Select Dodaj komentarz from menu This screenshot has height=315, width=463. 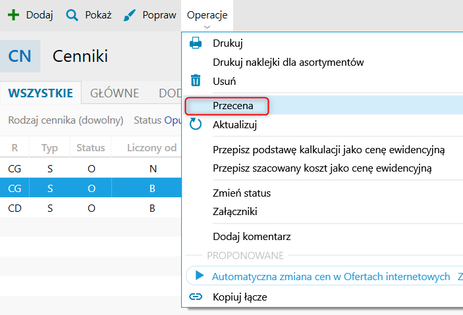pyautogui.click(x=252, y=236)
